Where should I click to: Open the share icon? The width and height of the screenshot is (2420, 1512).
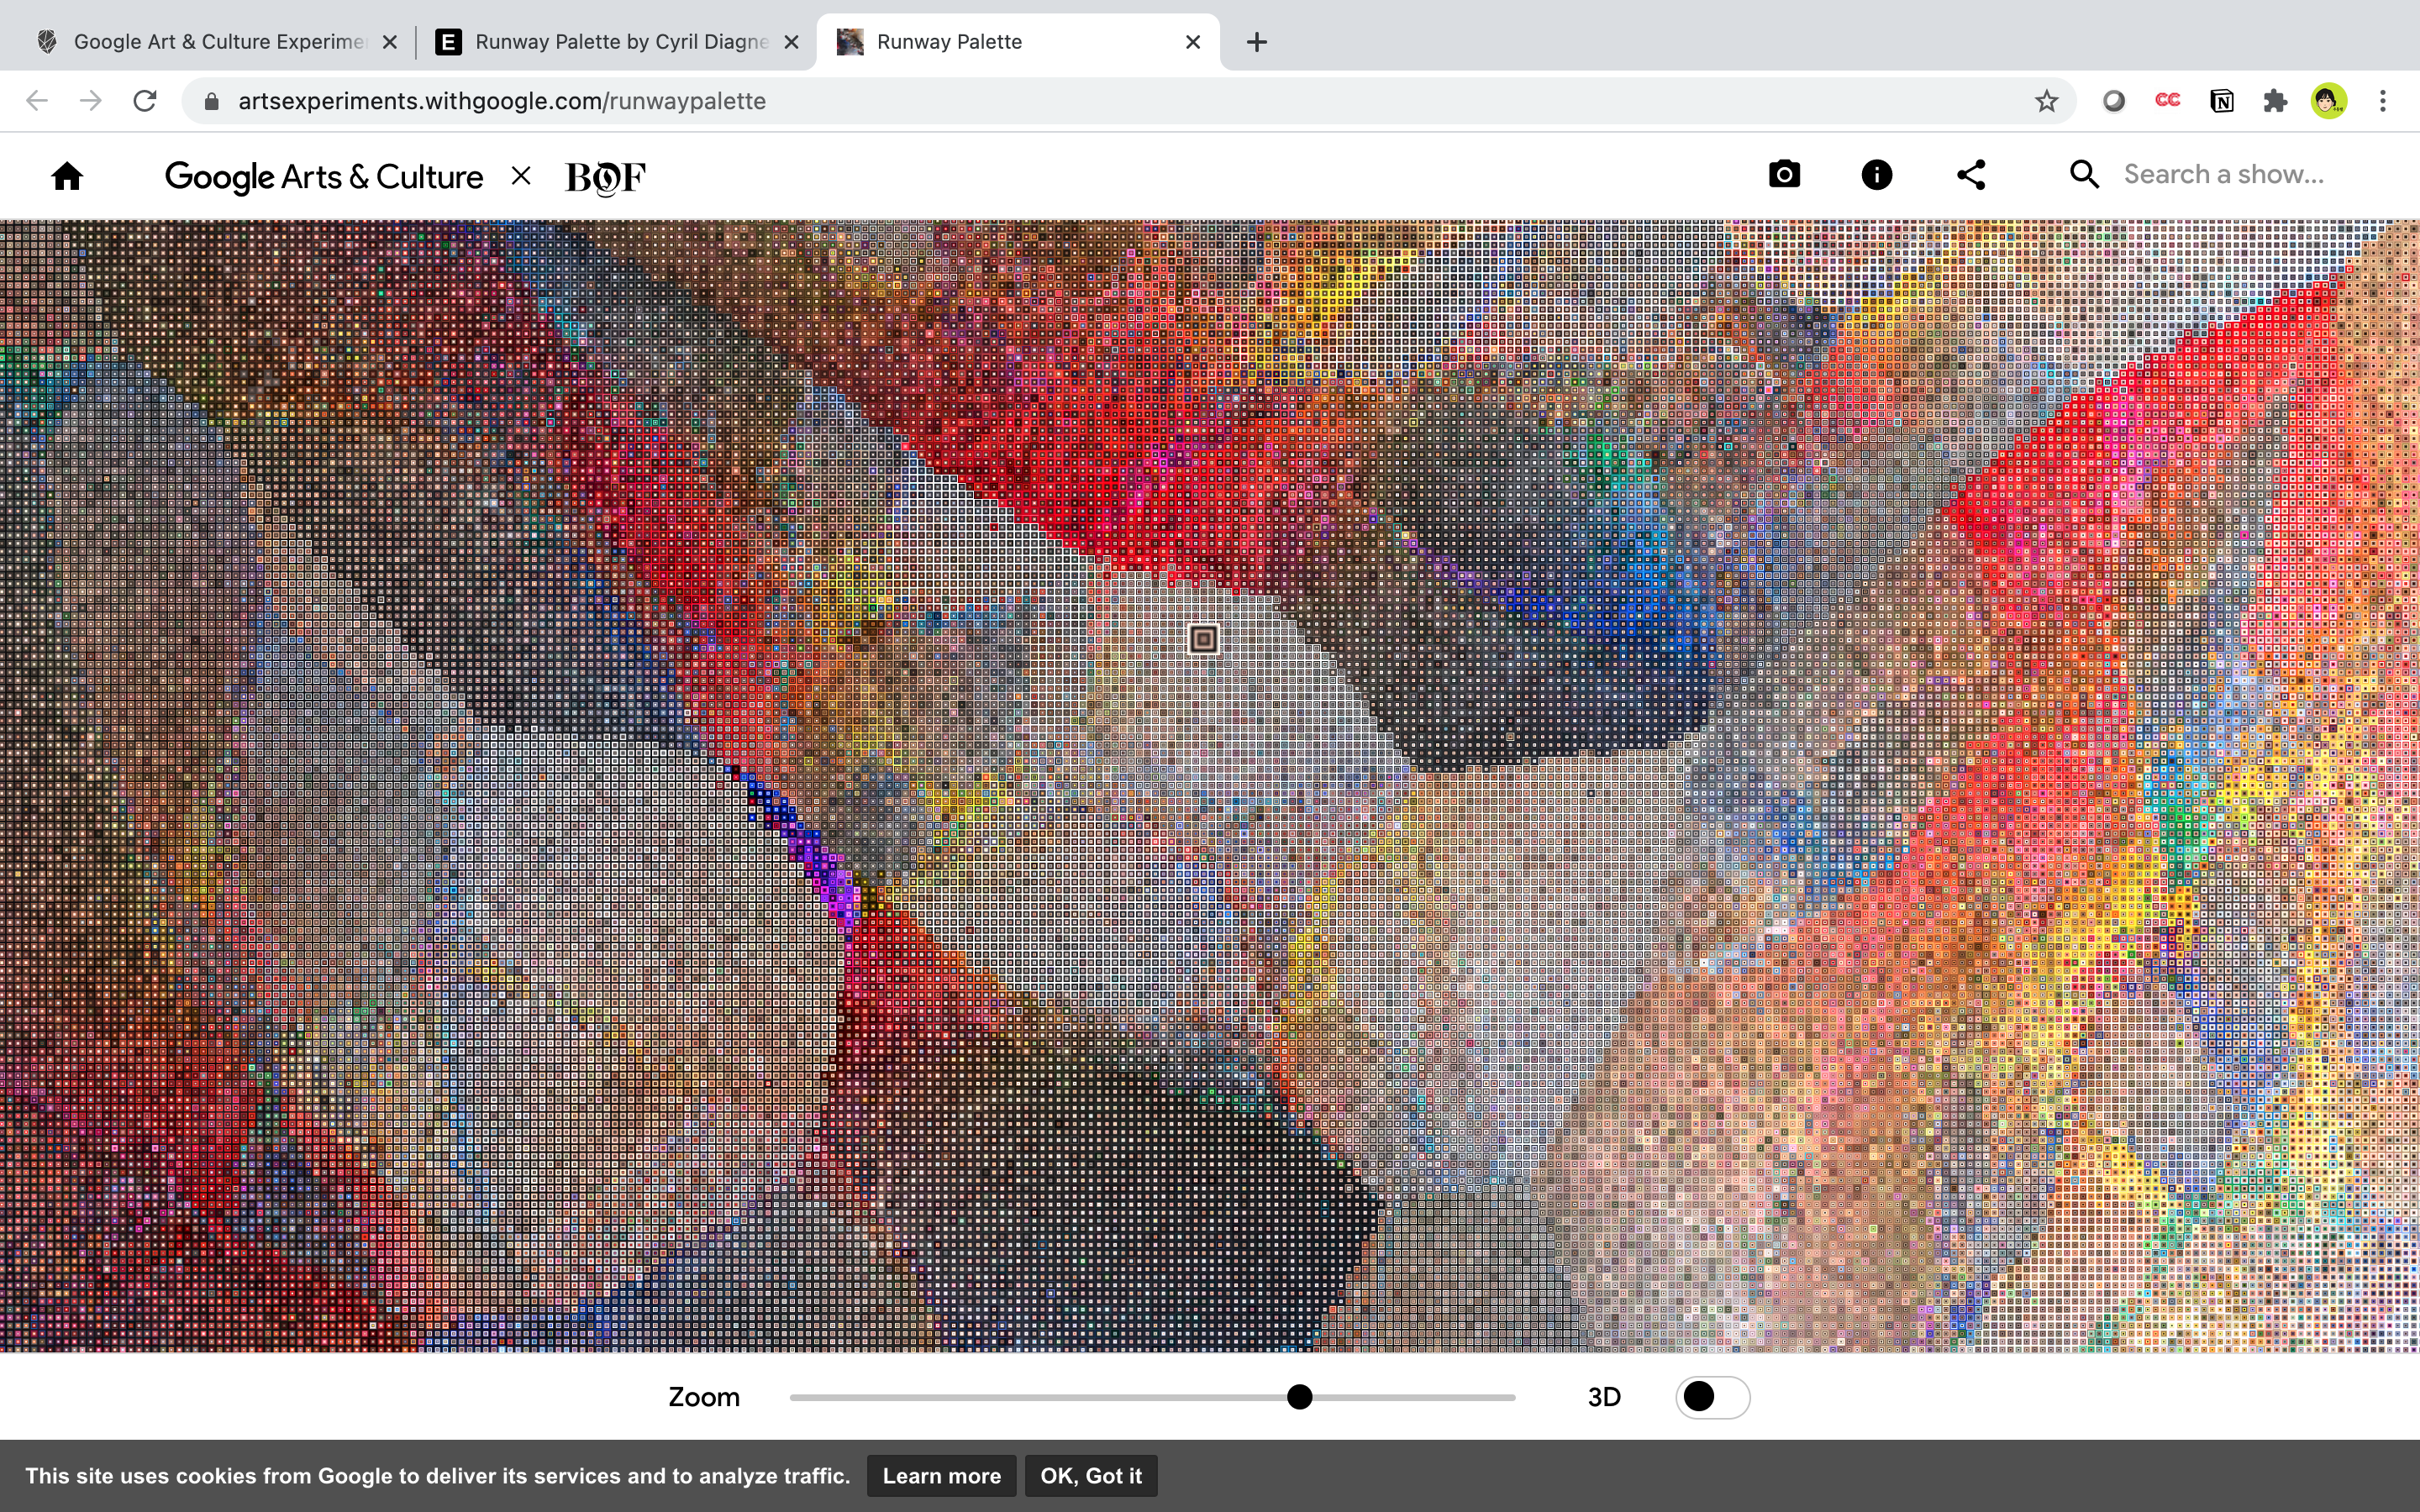tap(1970, 175)
